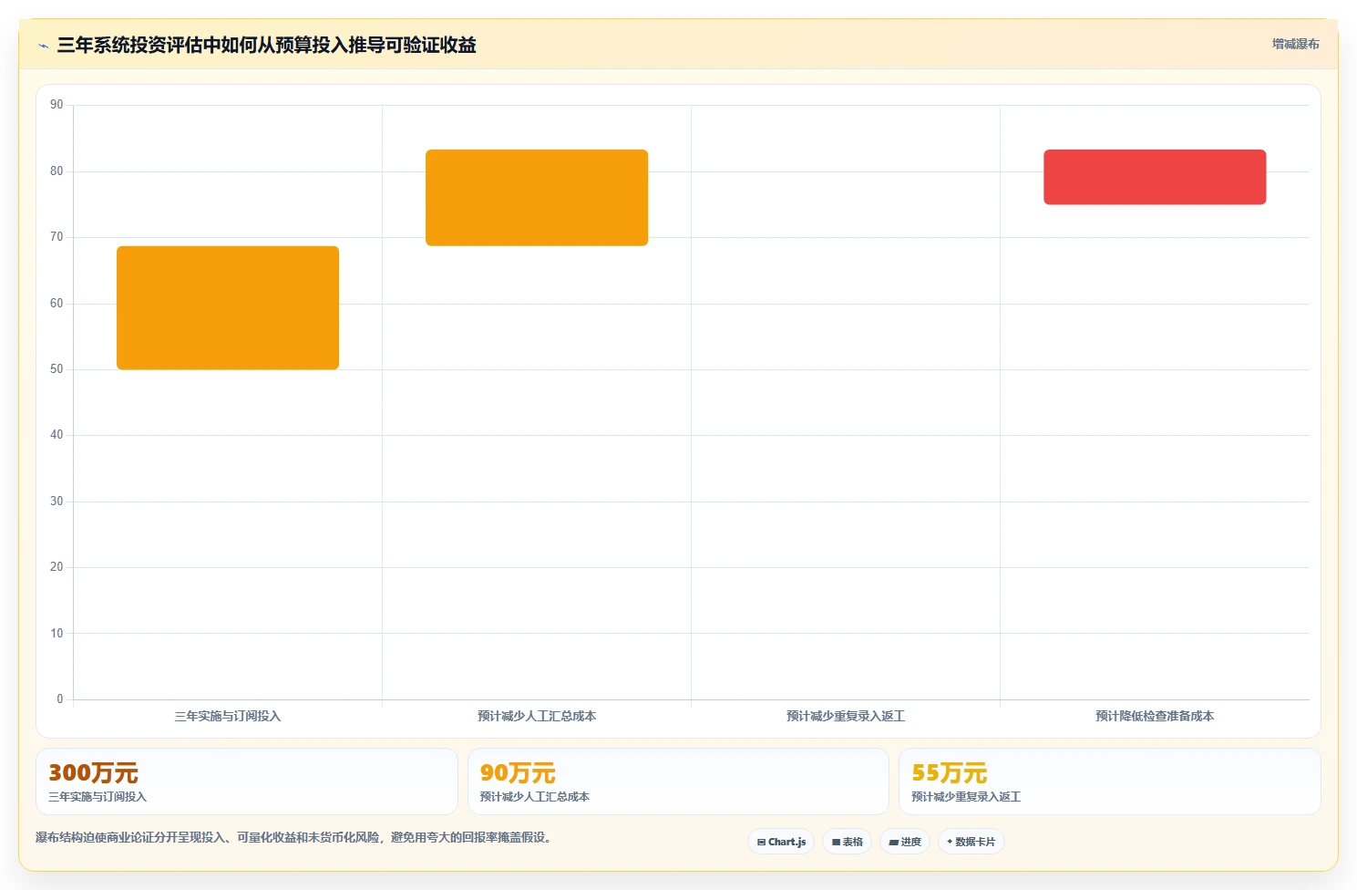Select the red bar for 预计降低检查准备成本
Screen dimensions: 1357x890
pos(1155,177)
